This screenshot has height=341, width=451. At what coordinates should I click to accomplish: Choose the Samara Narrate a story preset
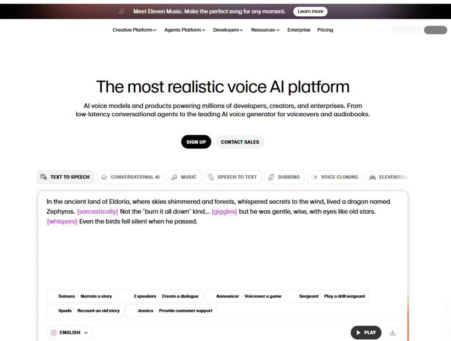click(x=81, y=296)
